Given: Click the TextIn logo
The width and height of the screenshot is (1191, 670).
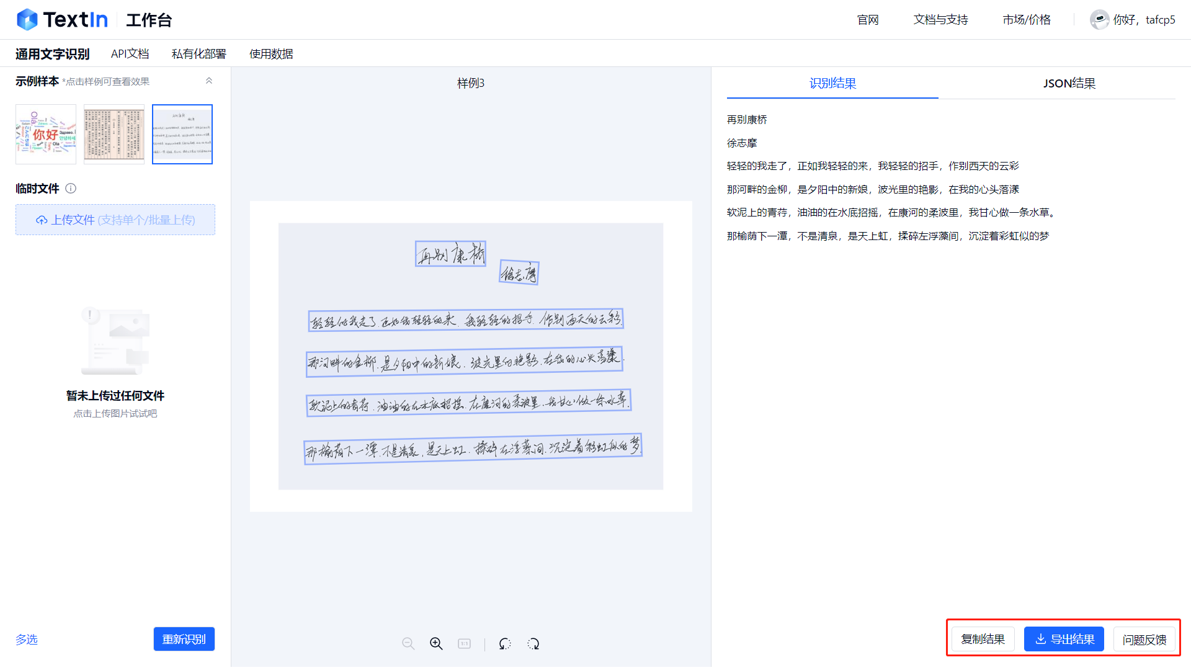Looking at the screenshot, I should [x=62, y=20].
